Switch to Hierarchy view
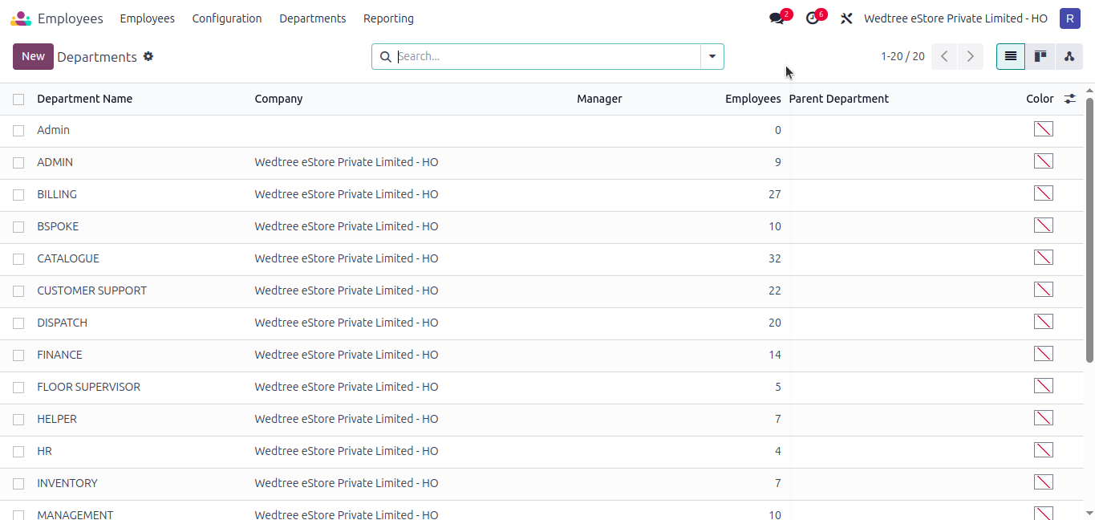 click(x=1069, y=56)
